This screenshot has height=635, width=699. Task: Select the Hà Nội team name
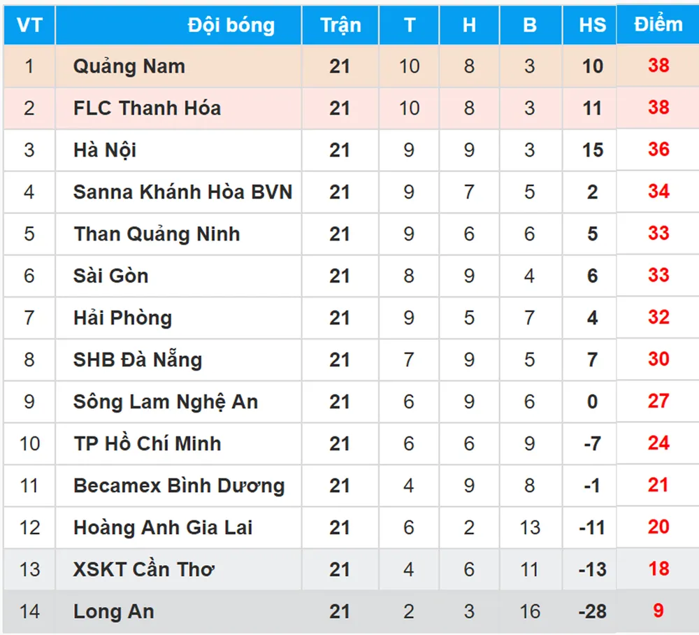105,150
